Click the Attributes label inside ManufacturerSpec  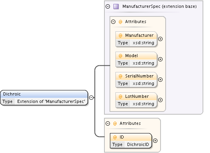point(135,22)
